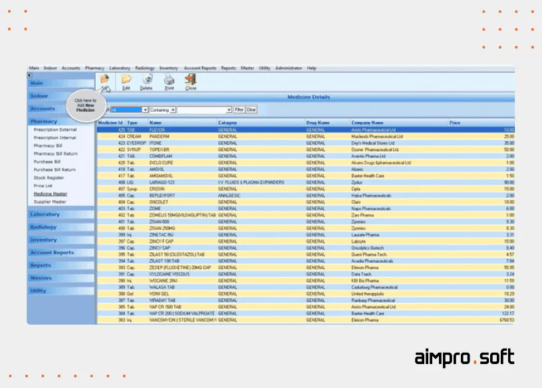Open Stock Register in sidebar
This screenshot has height=388, width=542.
click(49, 178)
